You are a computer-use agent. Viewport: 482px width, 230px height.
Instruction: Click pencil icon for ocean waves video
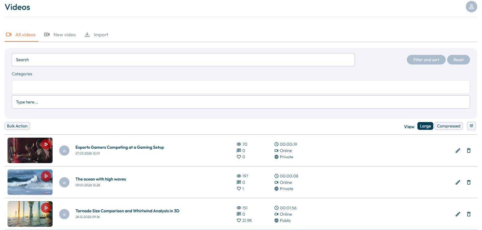(458, 182)
